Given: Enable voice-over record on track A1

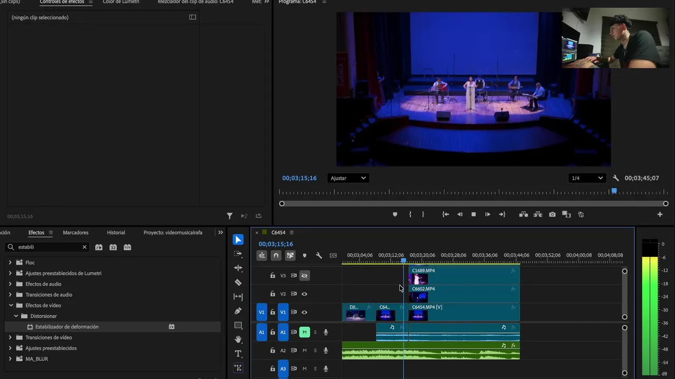Looking at the screenshot, I should [326, 332].
